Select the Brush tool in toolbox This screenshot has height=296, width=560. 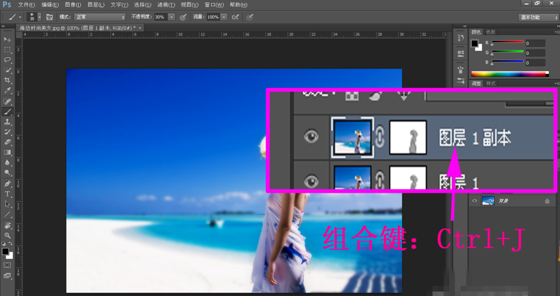[x=7, y=112]
